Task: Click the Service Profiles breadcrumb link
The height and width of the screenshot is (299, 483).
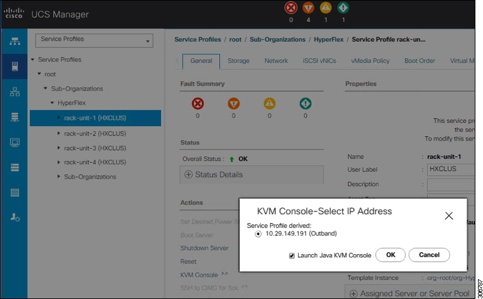Action: 198,39
